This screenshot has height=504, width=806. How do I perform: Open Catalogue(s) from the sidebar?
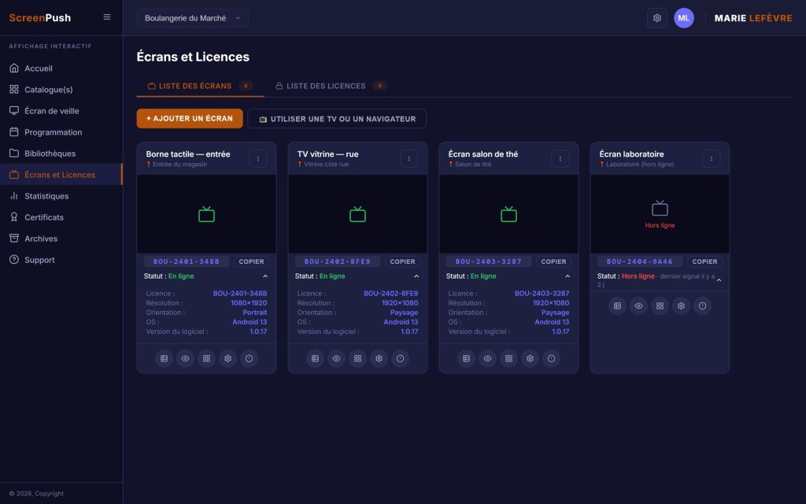(61, 90)
